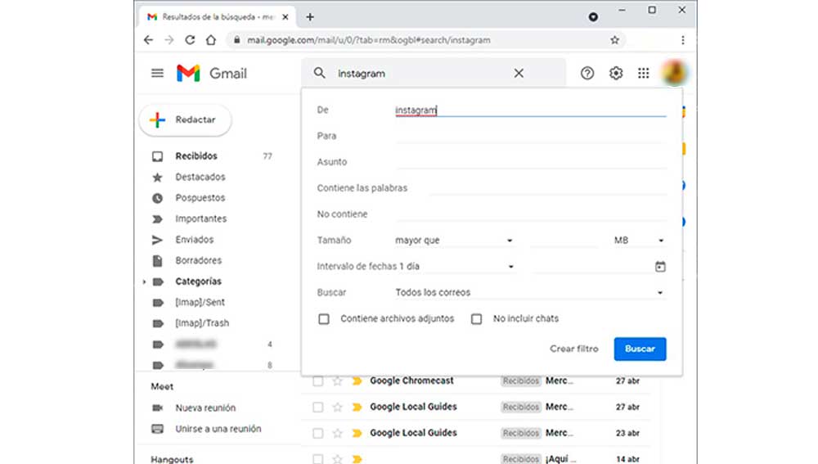Select the Google Chromecast email checkbox

coord(317,381)
